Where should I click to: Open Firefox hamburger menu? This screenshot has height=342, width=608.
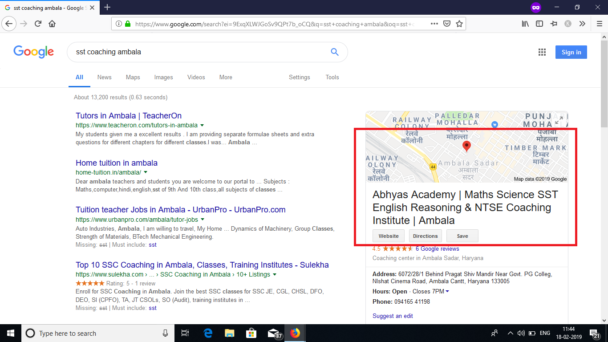599,24
